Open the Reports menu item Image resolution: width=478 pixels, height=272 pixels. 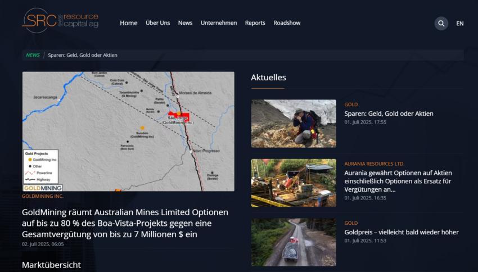pos(255,23)
